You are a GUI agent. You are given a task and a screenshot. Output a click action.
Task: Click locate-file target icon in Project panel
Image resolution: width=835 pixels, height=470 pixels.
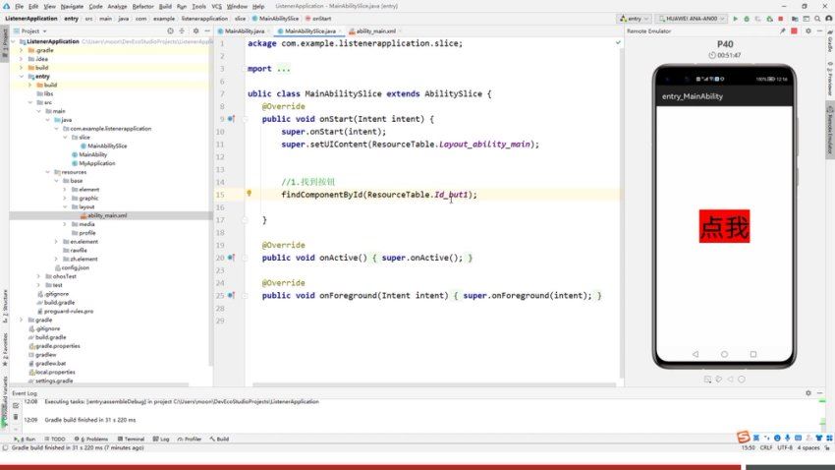tap(170, 31)
